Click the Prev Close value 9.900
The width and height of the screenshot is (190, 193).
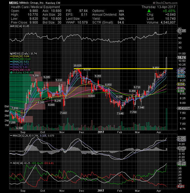(x=34, y=22)
